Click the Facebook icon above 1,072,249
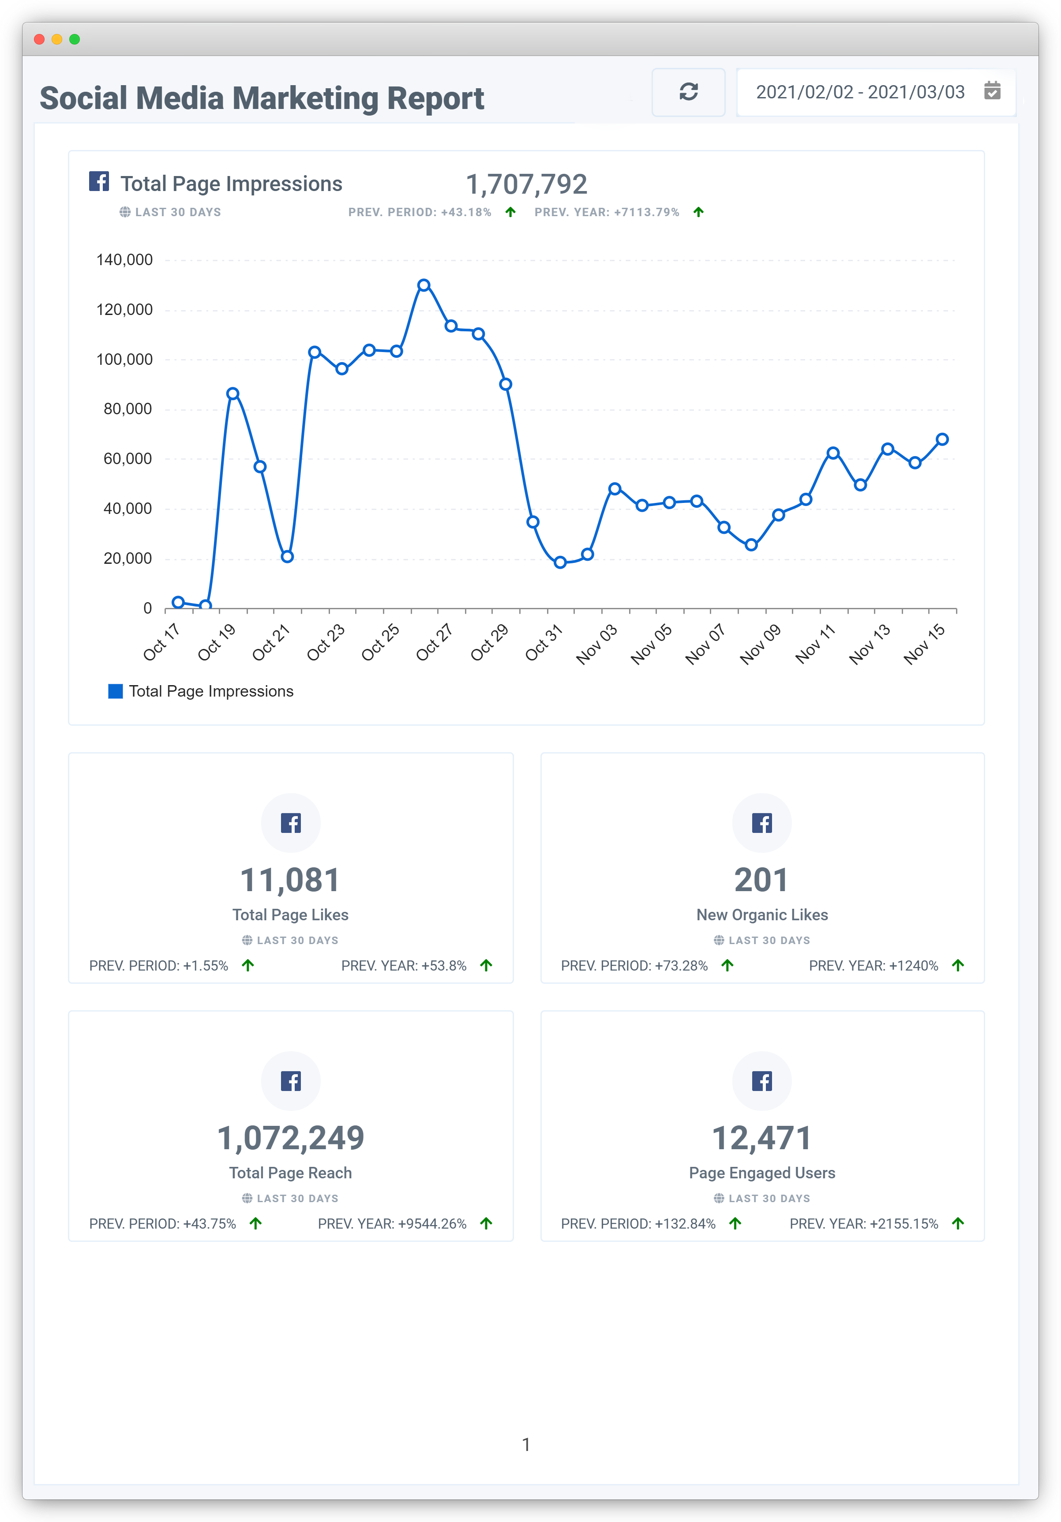 coord(291,1080)
